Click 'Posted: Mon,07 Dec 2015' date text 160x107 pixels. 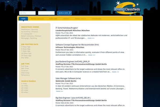[64, 50]
